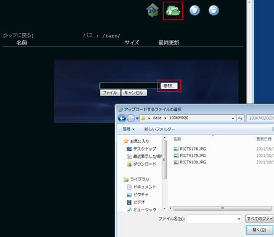Click the 103KM020 search box
274x237 pixels.
coord(261,118)
